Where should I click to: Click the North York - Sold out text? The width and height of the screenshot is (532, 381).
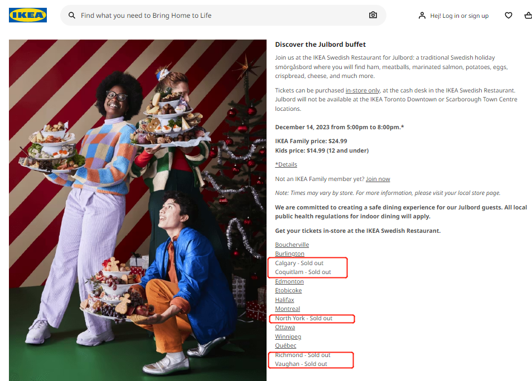pyautogui.click(x=304, y=318)
